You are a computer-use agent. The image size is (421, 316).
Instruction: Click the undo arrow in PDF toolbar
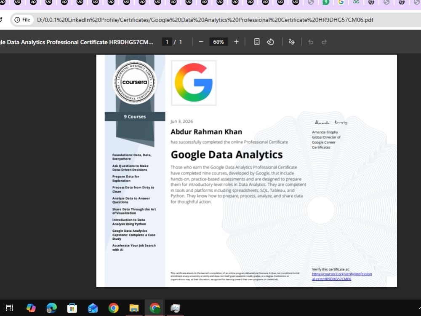coord(311,42)
